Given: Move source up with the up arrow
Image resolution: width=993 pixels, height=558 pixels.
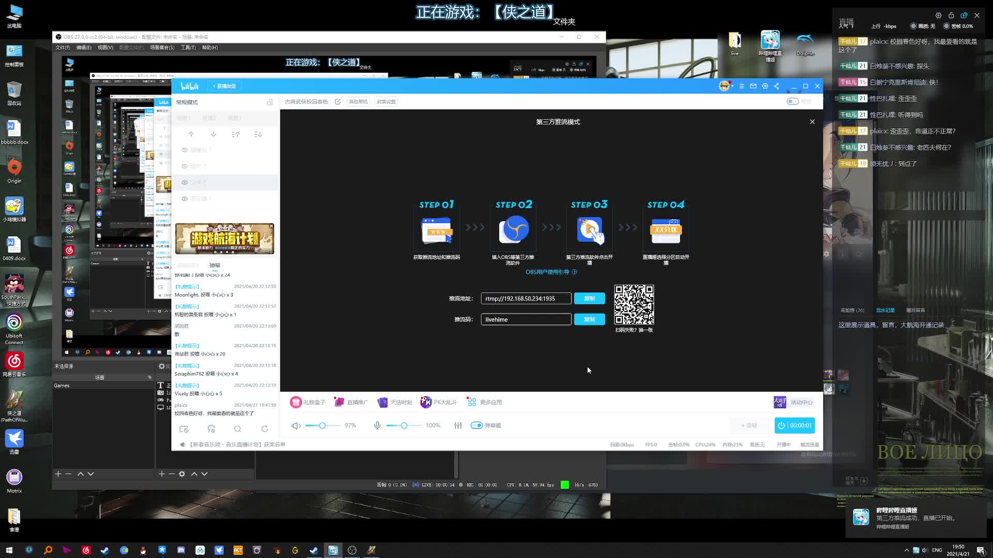Looking at the screenshot, I should coord(191,134).
